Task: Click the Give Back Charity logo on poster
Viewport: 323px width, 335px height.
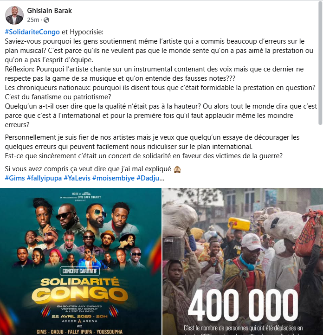Action: click(89, 197)
